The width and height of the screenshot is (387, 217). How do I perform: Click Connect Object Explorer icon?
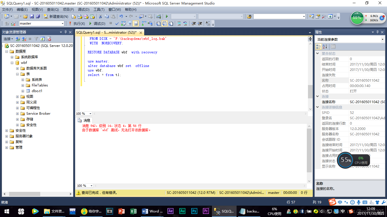pyautogui.click(x=18, y=39)
